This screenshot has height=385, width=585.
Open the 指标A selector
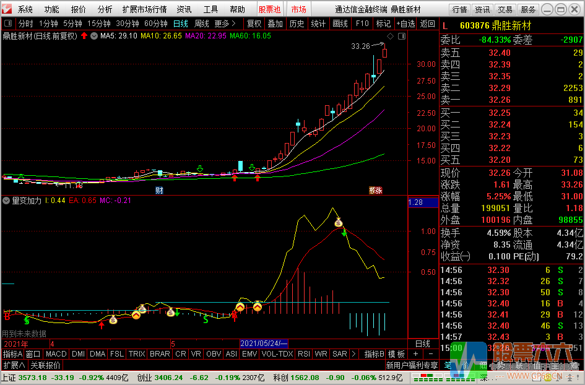12,353
